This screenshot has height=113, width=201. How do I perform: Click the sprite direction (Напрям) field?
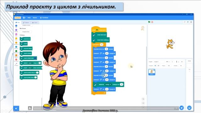point(181,66)
